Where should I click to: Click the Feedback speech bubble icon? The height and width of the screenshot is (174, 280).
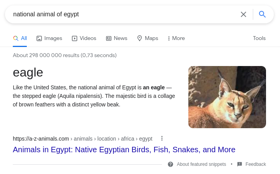(240, 164)
